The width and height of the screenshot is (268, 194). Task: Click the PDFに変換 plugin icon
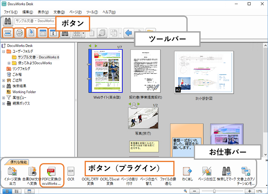(51, 172)
